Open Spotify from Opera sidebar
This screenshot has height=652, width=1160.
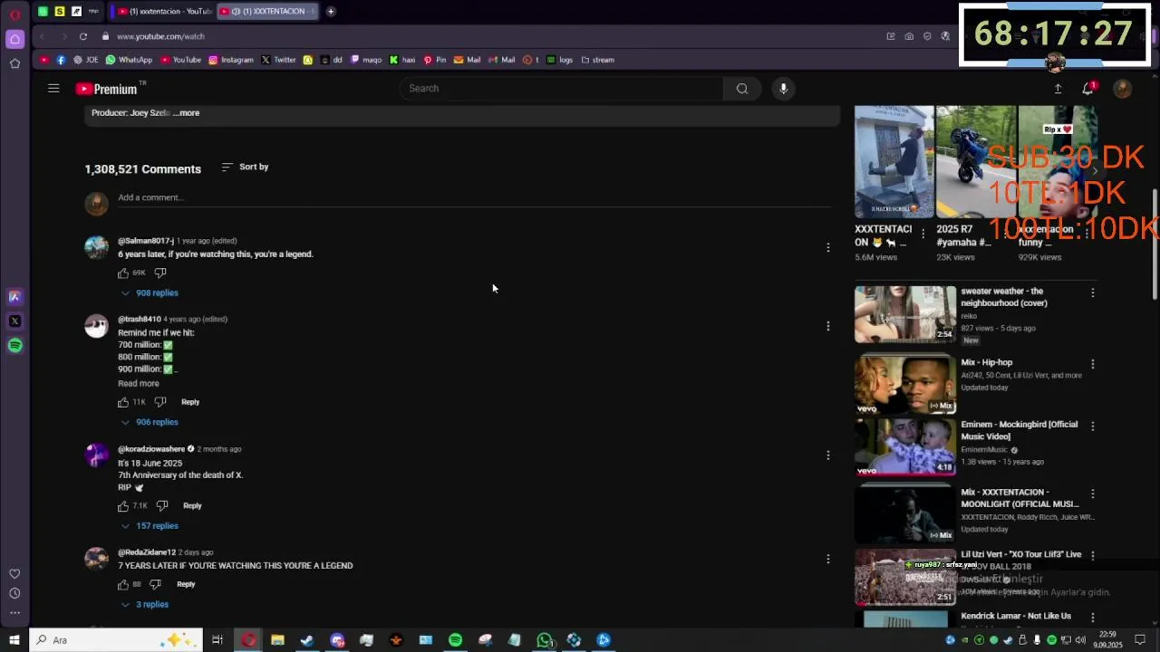[x=14, y=345]
